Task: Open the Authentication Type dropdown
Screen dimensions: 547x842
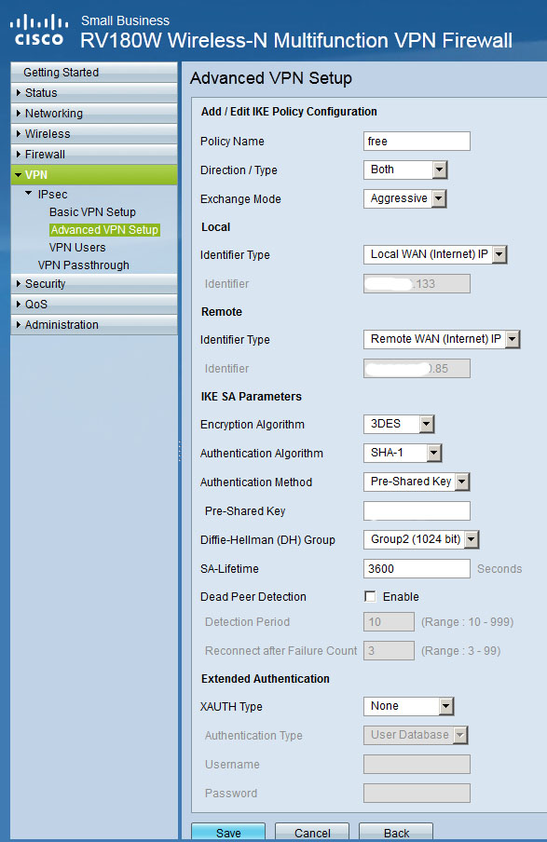Action: [416, 735]
